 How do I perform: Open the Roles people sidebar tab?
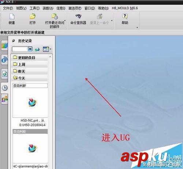5,99
